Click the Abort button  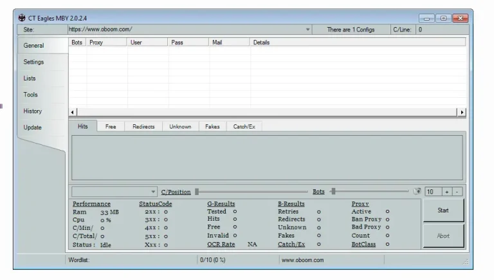(443, 236)
